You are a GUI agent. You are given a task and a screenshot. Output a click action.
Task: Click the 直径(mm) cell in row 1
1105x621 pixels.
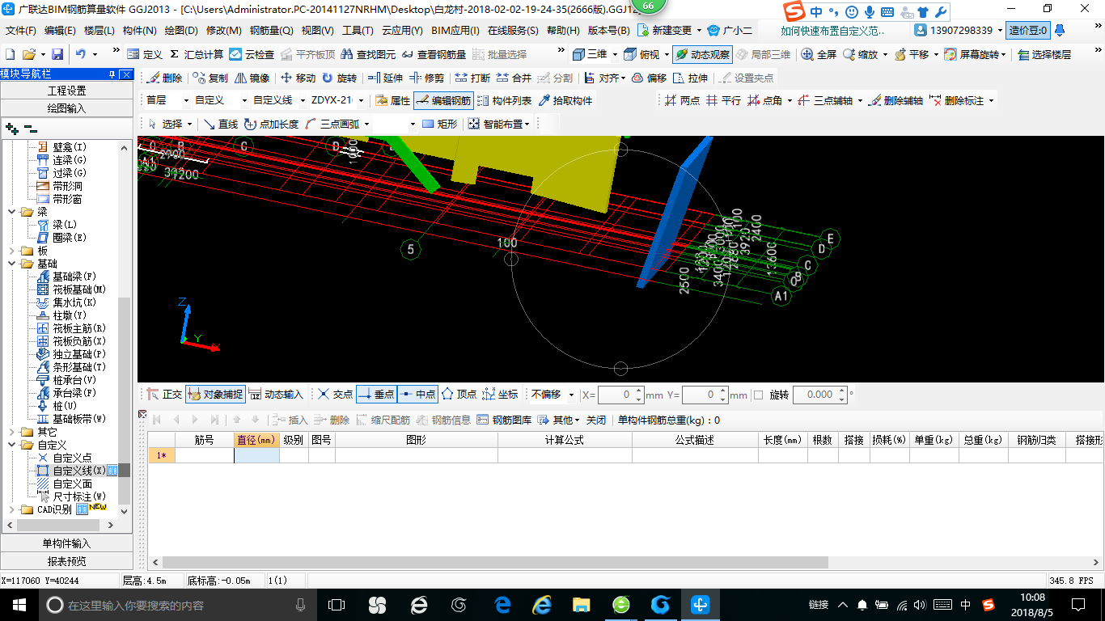(257, 455)
